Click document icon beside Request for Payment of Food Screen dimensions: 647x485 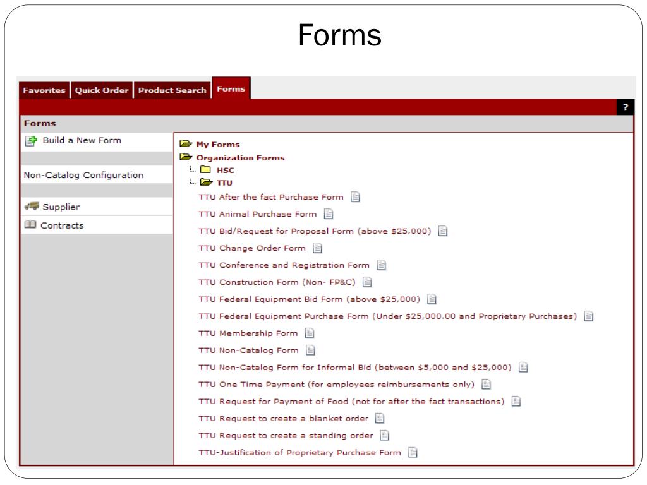click(x=516, y=401)
